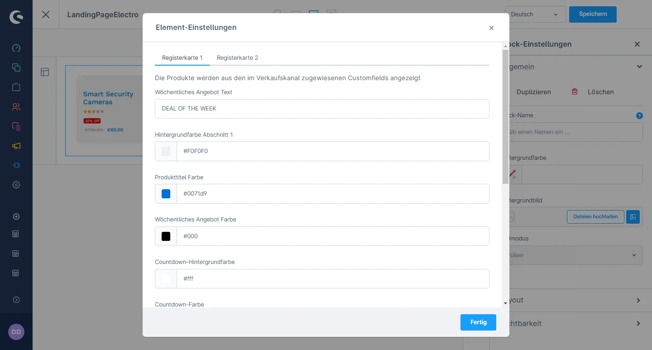The width and height of the screenshot is (652, 350).
Task: Click the DEAL OF THE WEEK text field
Action: click(x=321, y=109)
